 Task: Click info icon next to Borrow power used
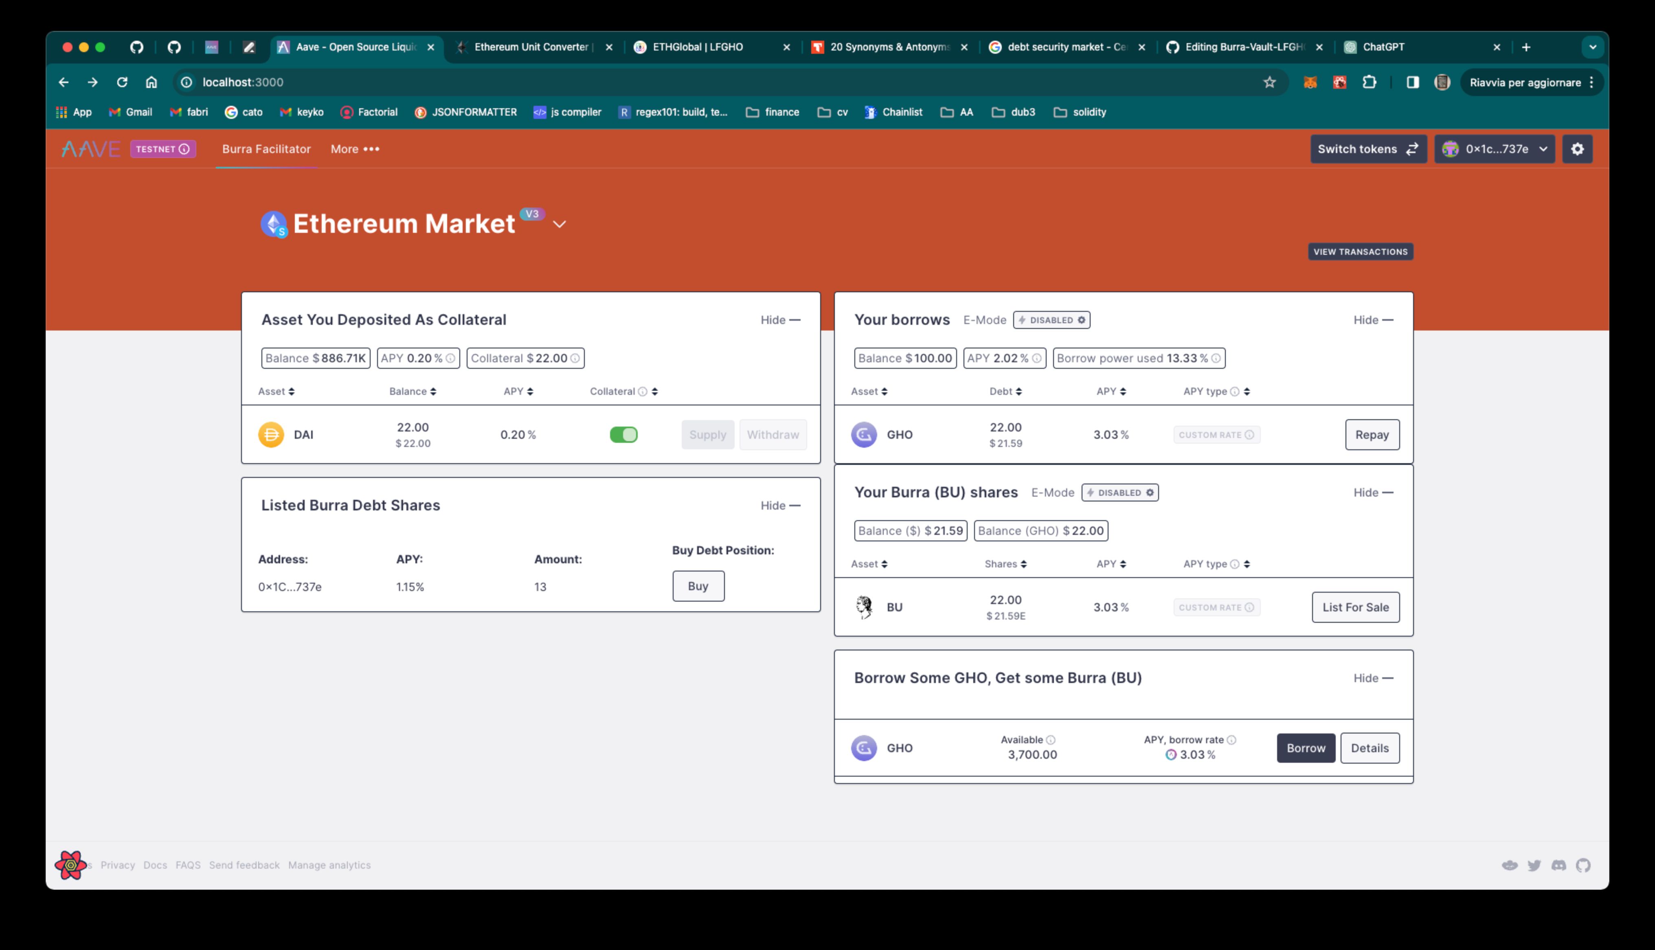1216,358
